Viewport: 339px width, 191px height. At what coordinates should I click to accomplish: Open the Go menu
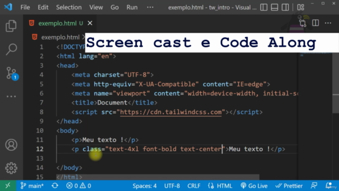(114, 7)
